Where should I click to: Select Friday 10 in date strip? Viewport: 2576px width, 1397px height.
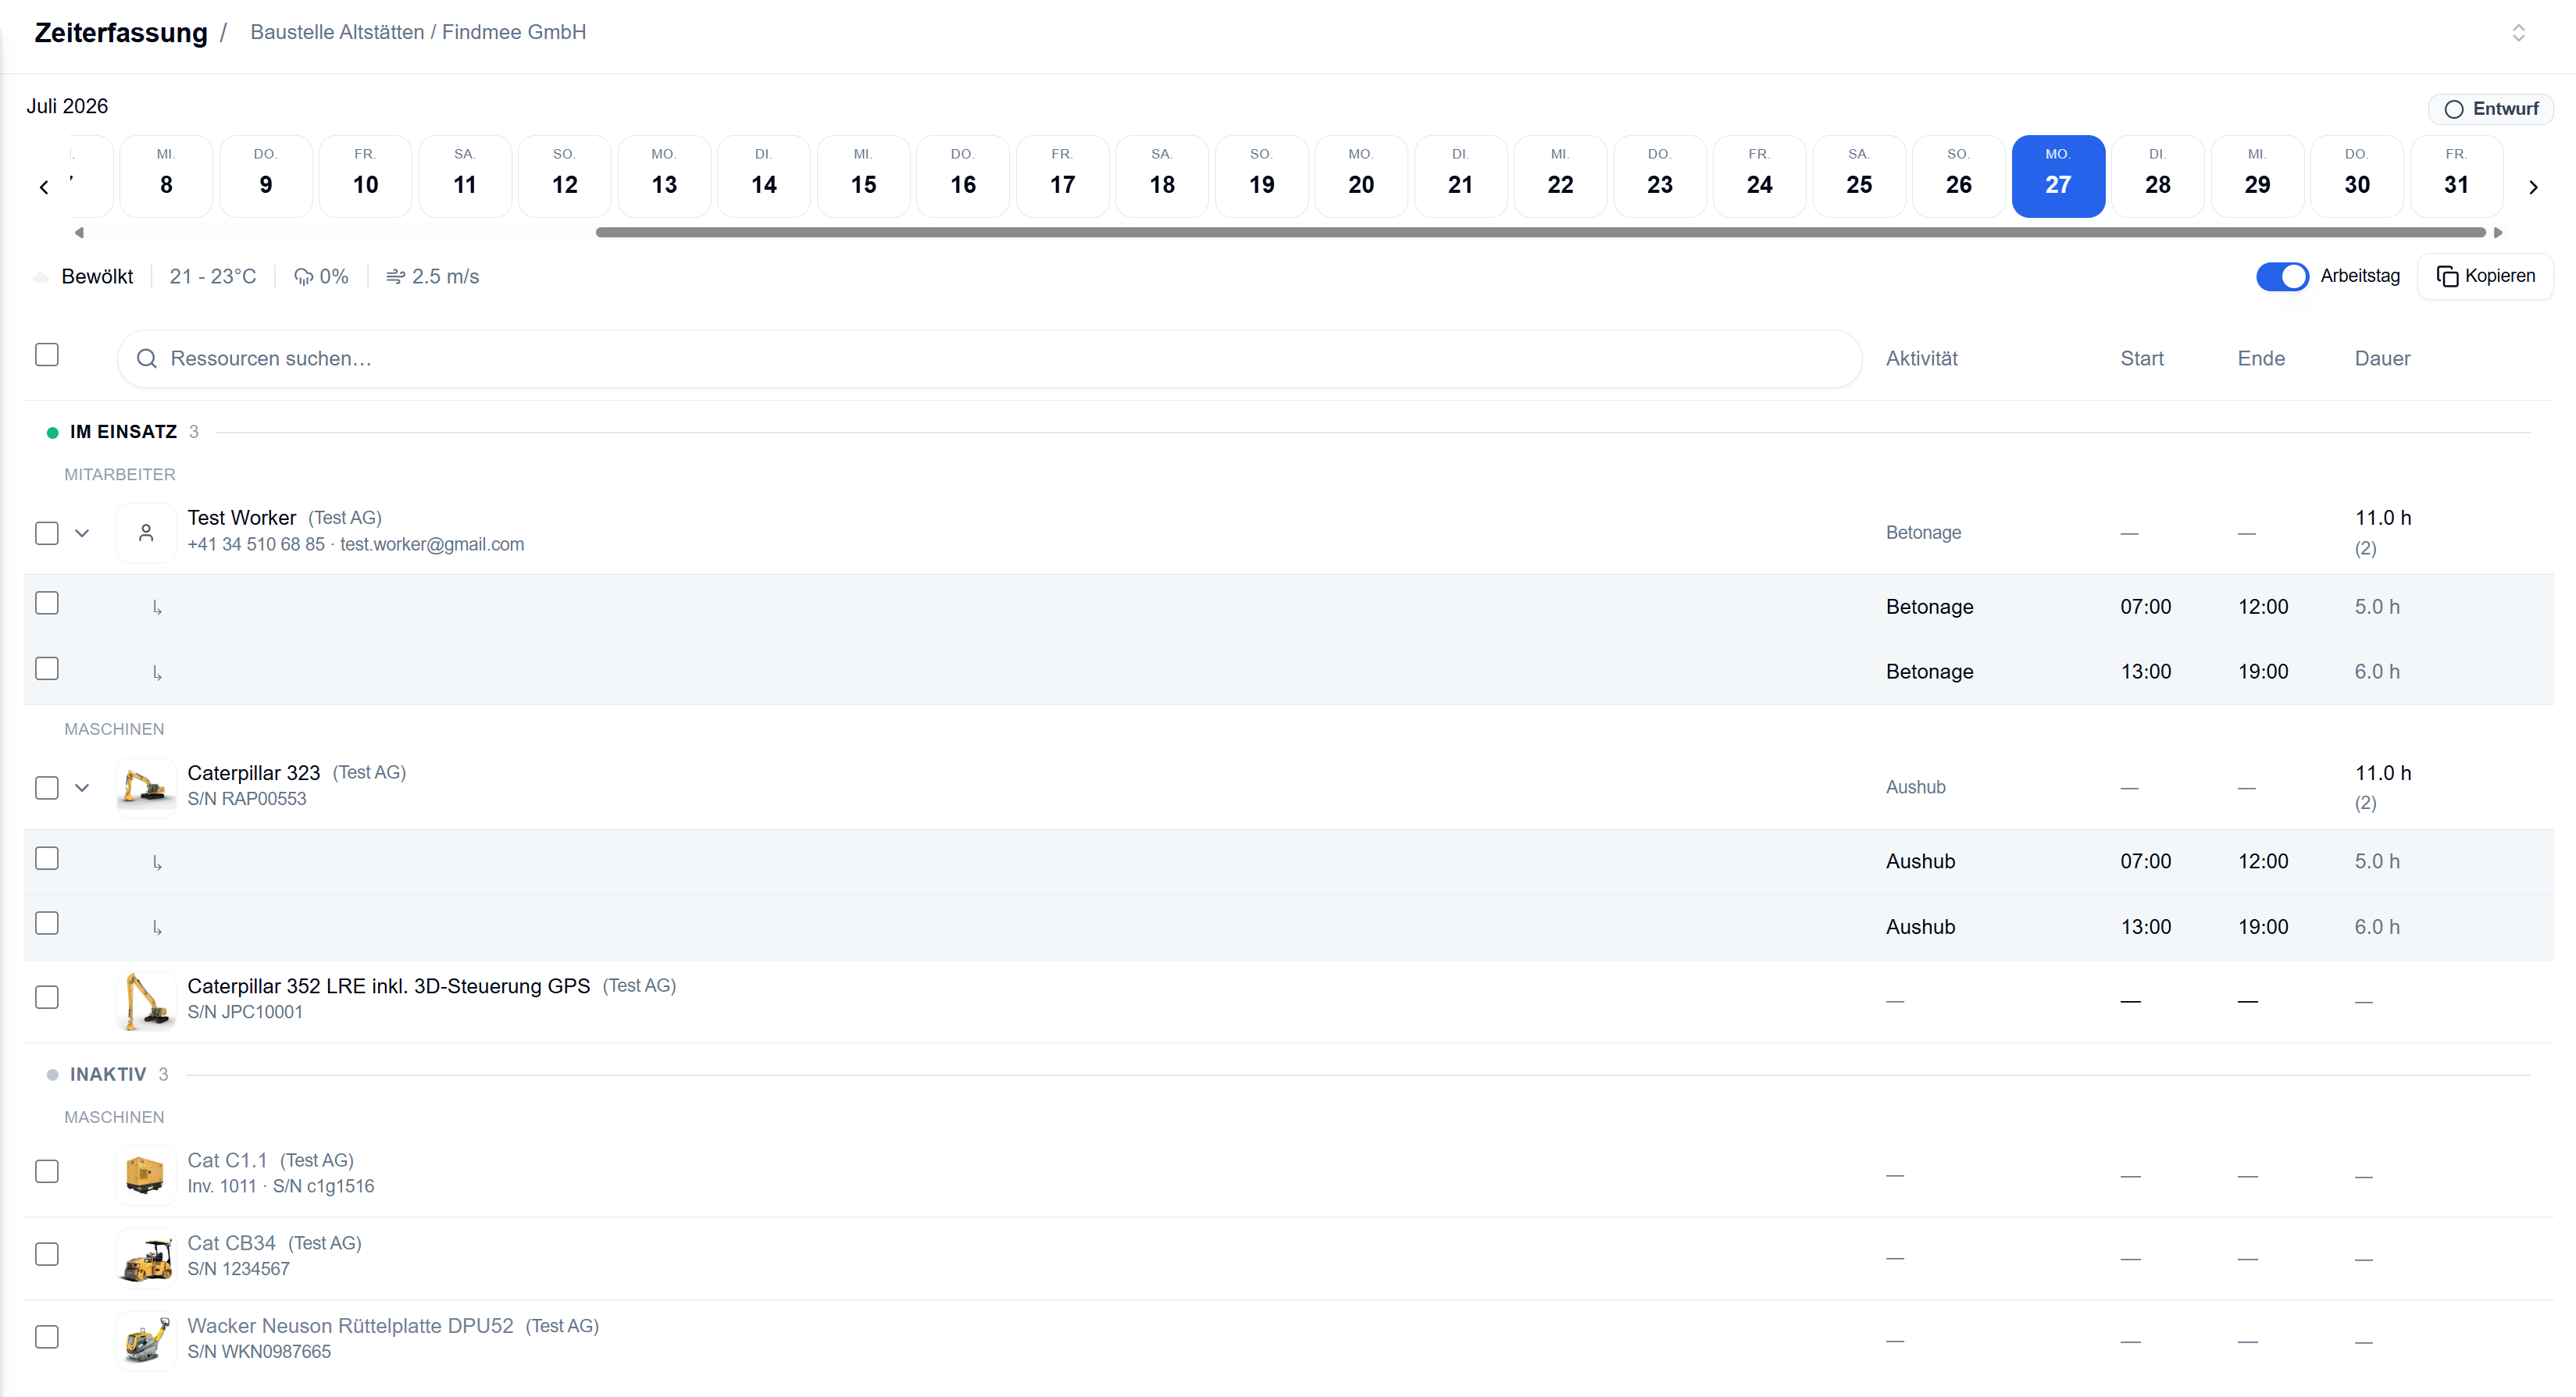365,176
